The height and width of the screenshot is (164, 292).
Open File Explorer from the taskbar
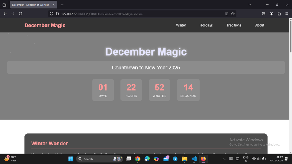click(185, 159)
